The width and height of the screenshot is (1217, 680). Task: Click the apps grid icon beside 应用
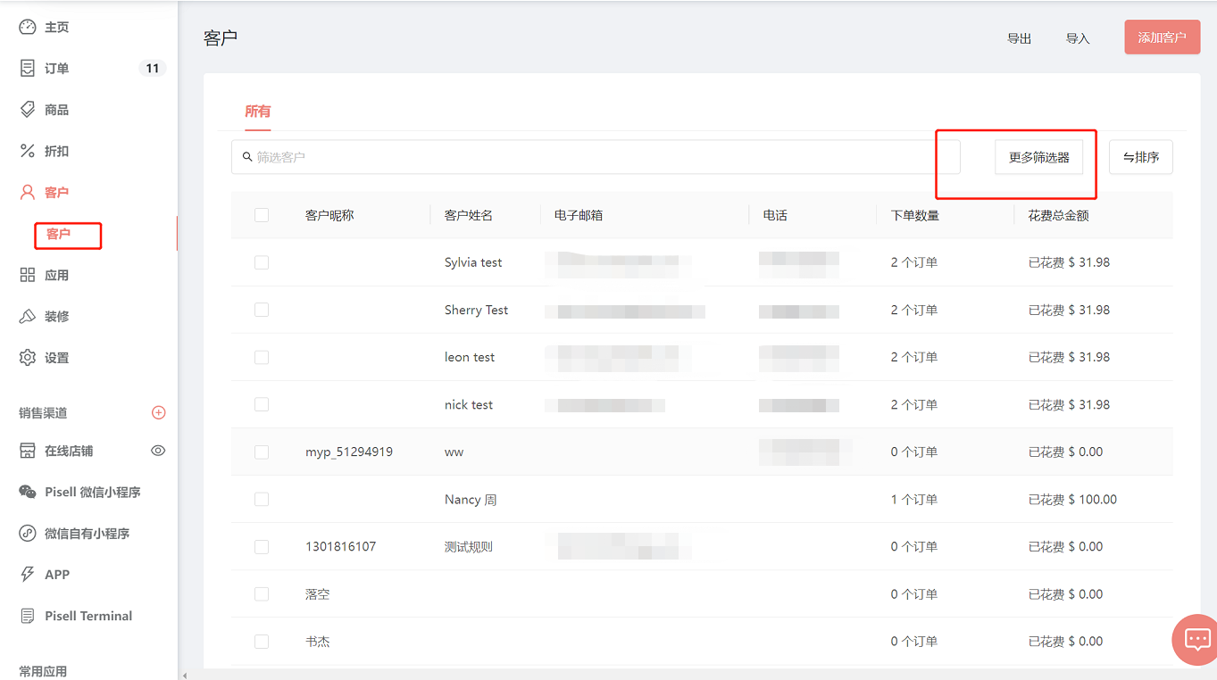point(28,275)
